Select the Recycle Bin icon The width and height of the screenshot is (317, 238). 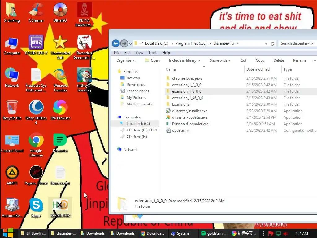pyautogui.click(x=12, y=110)
